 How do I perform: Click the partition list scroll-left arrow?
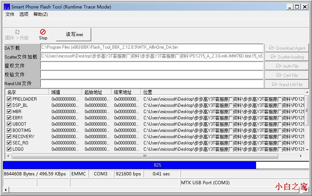click(8, 156)
